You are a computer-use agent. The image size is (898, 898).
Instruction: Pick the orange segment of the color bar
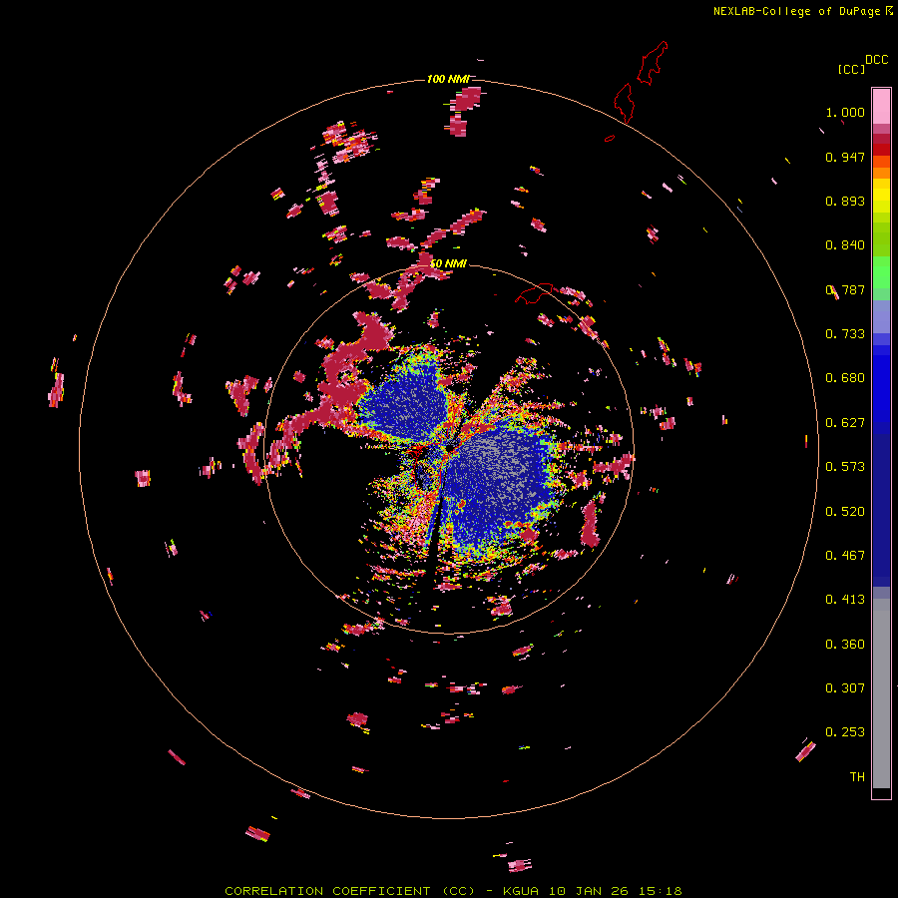pos(881,173)
